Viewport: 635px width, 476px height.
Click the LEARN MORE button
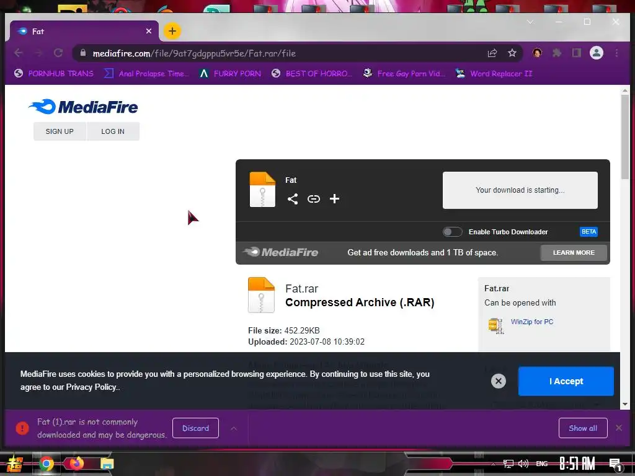pos(574,253)
